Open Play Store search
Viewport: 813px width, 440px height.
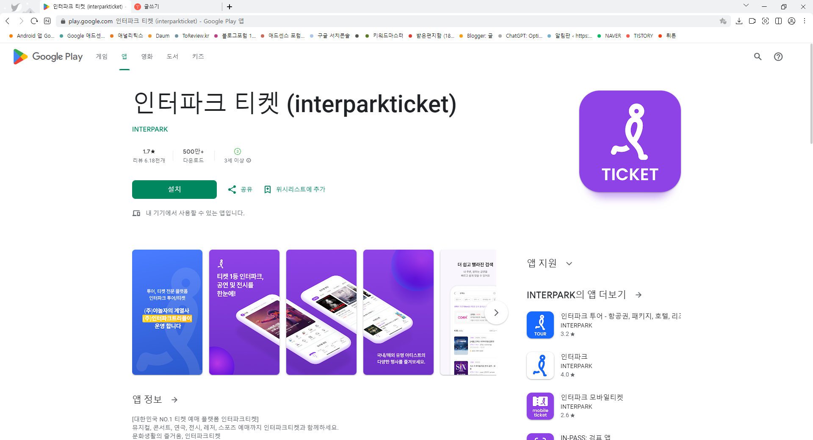(x=758, y=56)
